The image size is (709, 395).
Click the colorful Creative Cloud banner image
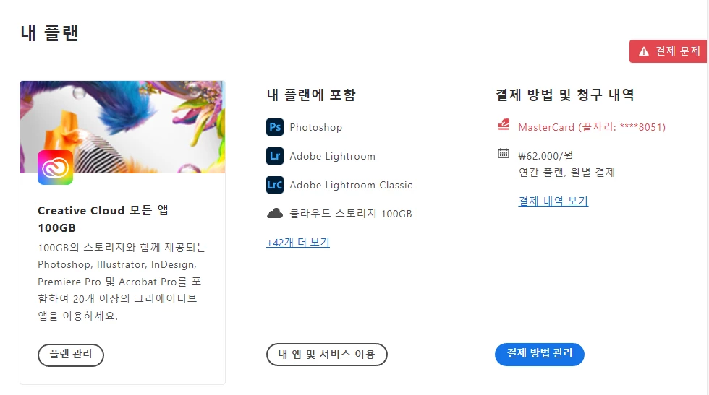coord(122,127)
